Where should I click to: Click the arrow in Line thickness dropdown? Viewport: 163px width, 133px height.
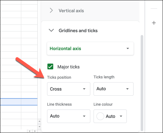tap(84, 116)
